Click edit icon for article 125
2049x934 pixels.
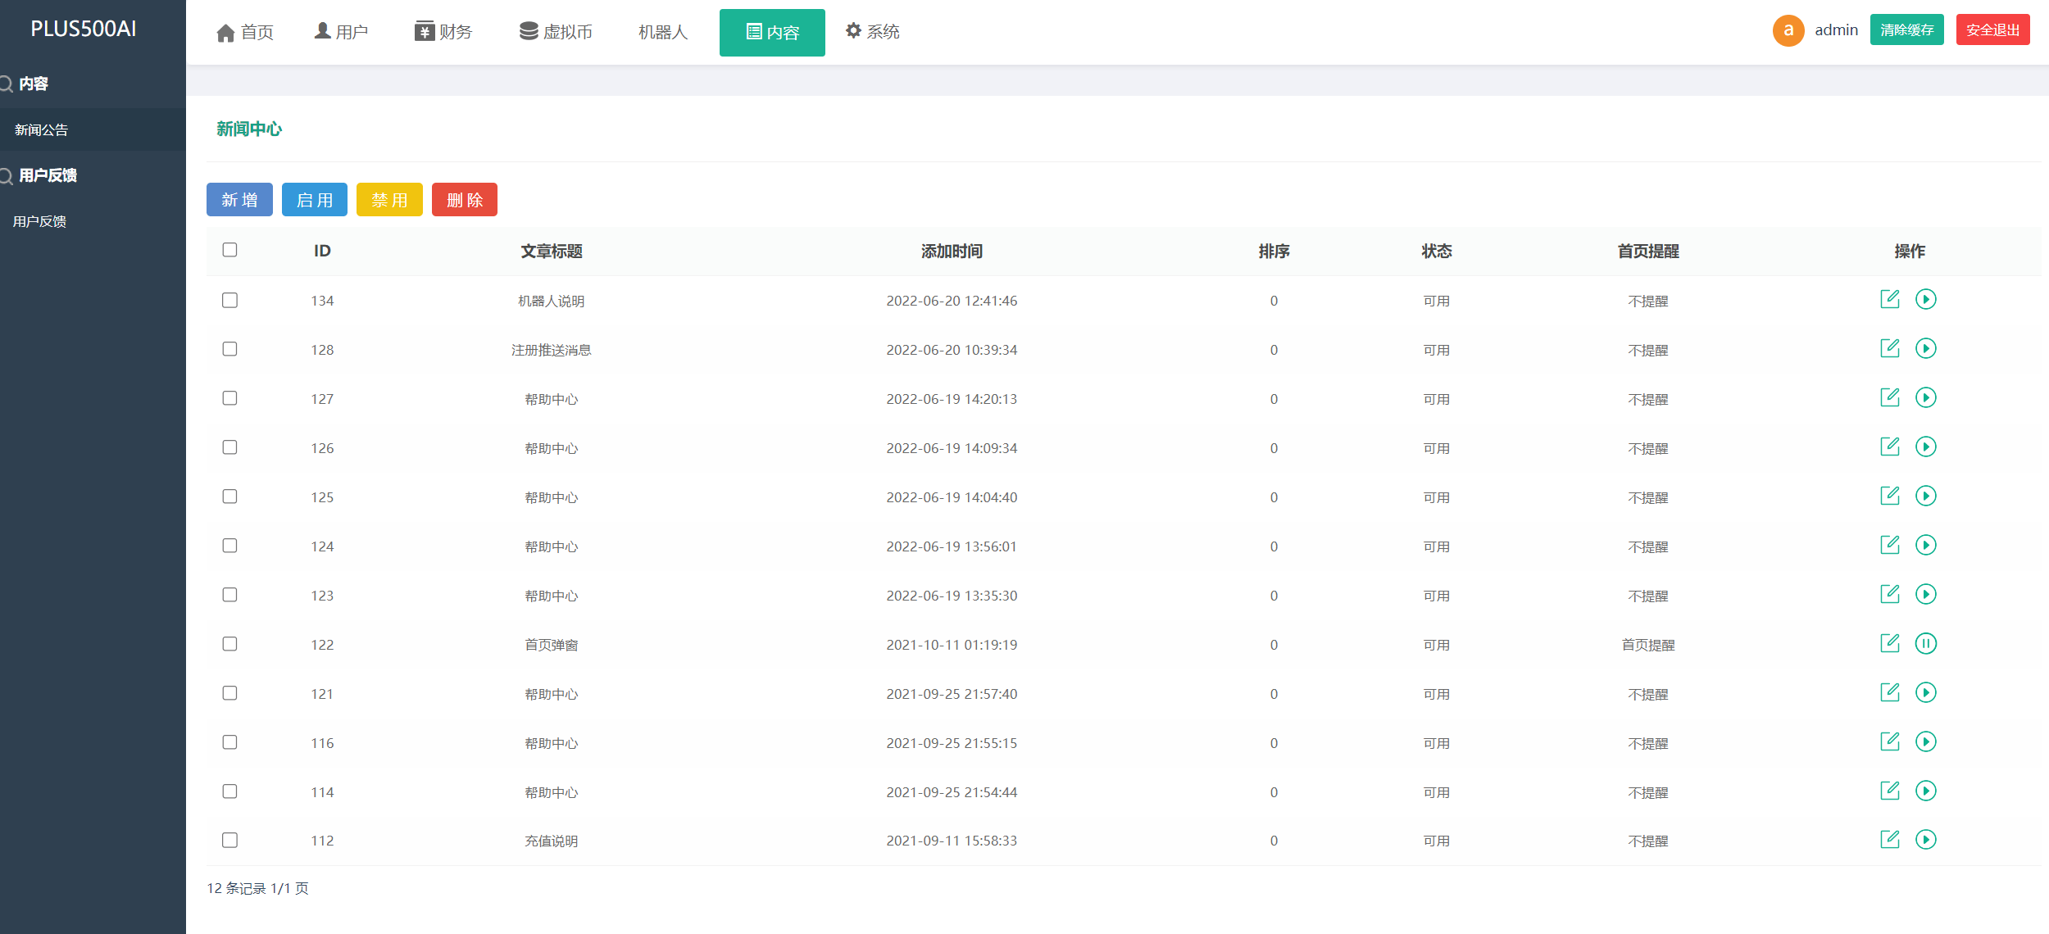(x=1889, y=496)
